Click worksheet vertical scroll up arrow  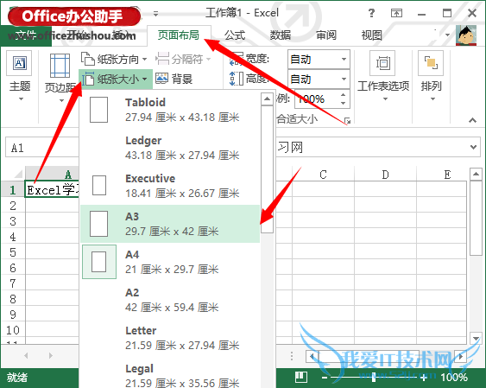(x=476, y=174)
